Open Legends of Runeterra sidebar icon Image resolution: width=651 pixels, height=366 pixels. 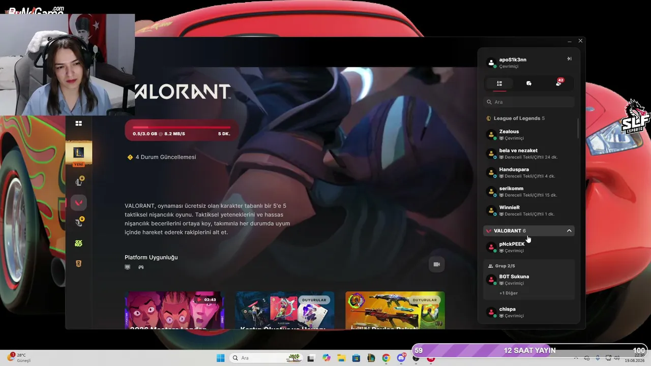pyautogui.click(x=78, y=263)
